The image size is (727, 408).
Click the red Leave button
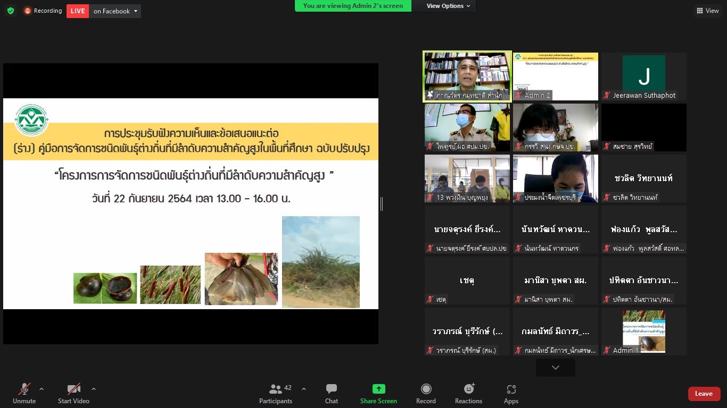pyautogui.click(x=704, y=394)
